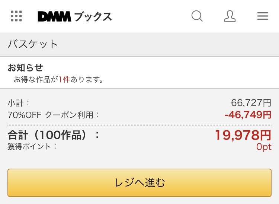Image resolution: width=279 pixels, height=204 pixels.
Task: Proceed to checkout with レジへ進む button
Action: coord(139,183)
